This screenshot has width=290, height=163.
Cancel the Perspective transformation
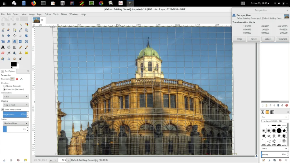tap(268, 39)
